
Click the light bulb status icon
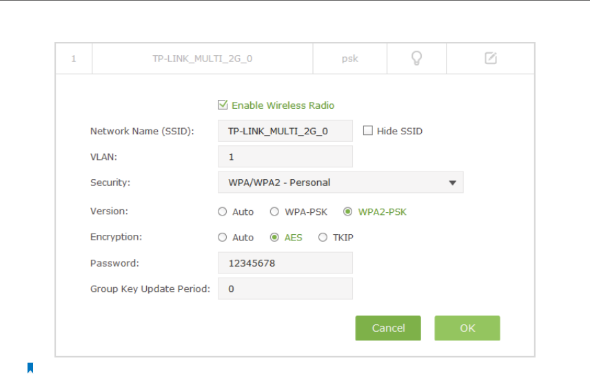(416, 59)
